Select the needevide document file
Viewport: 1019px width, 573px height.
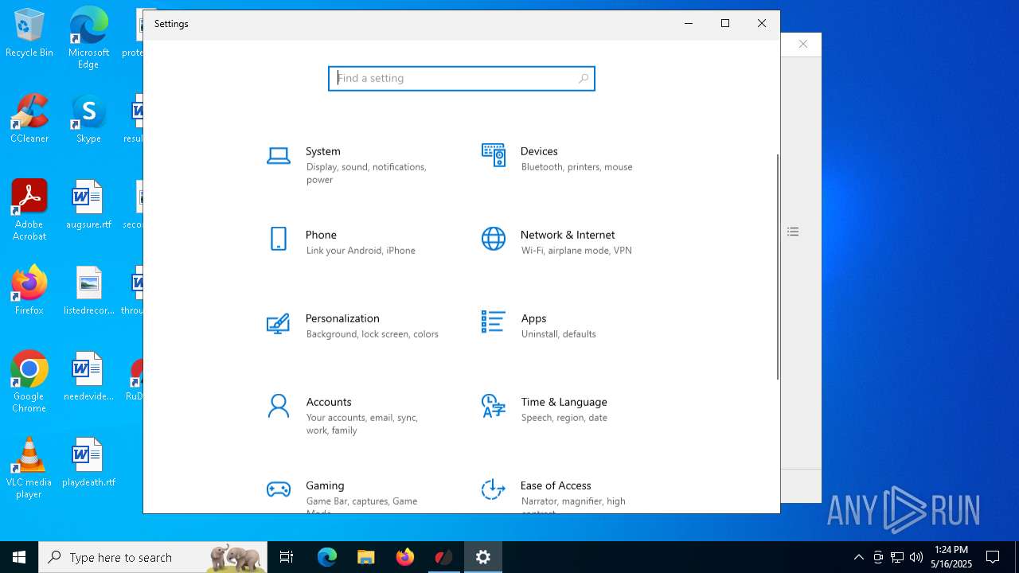click(88, 376)
